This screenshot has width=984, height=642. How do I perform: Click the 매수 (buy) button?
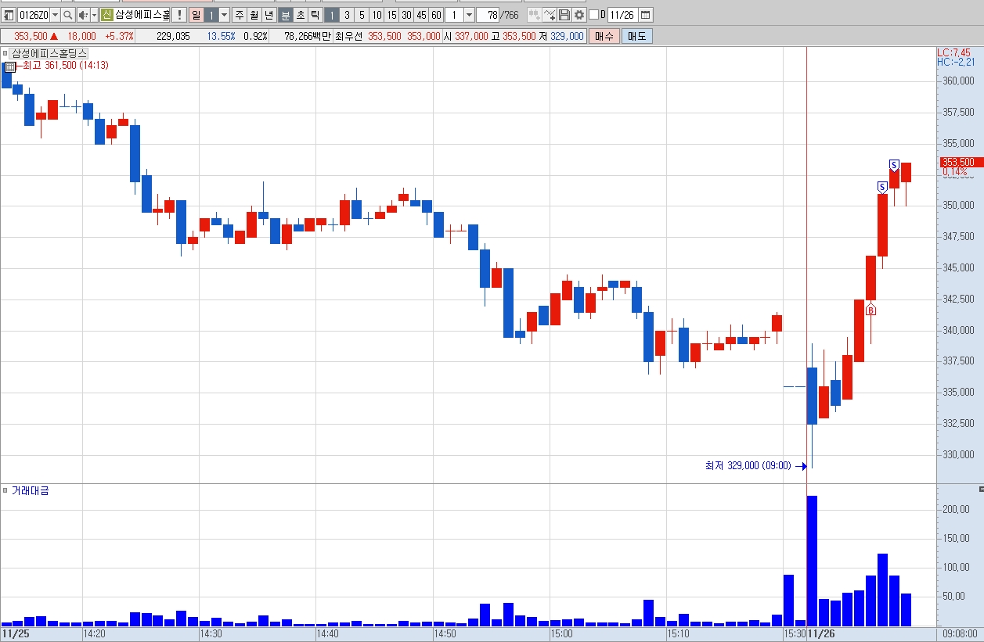tap(604, 36)
